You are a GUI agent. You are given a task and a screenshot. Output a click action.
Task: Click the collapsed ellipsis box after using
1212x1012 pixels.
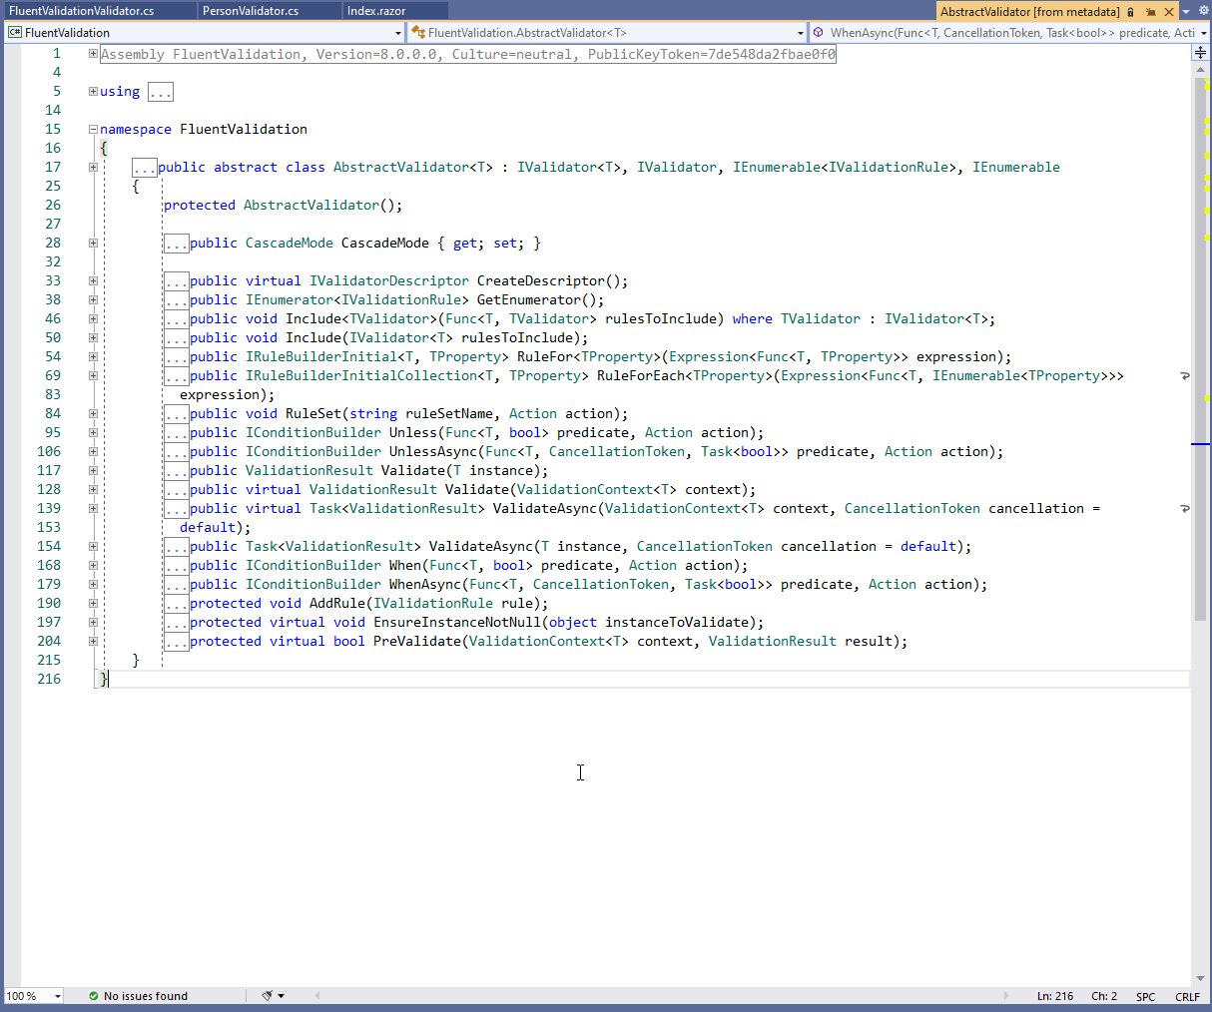(161, 92)
